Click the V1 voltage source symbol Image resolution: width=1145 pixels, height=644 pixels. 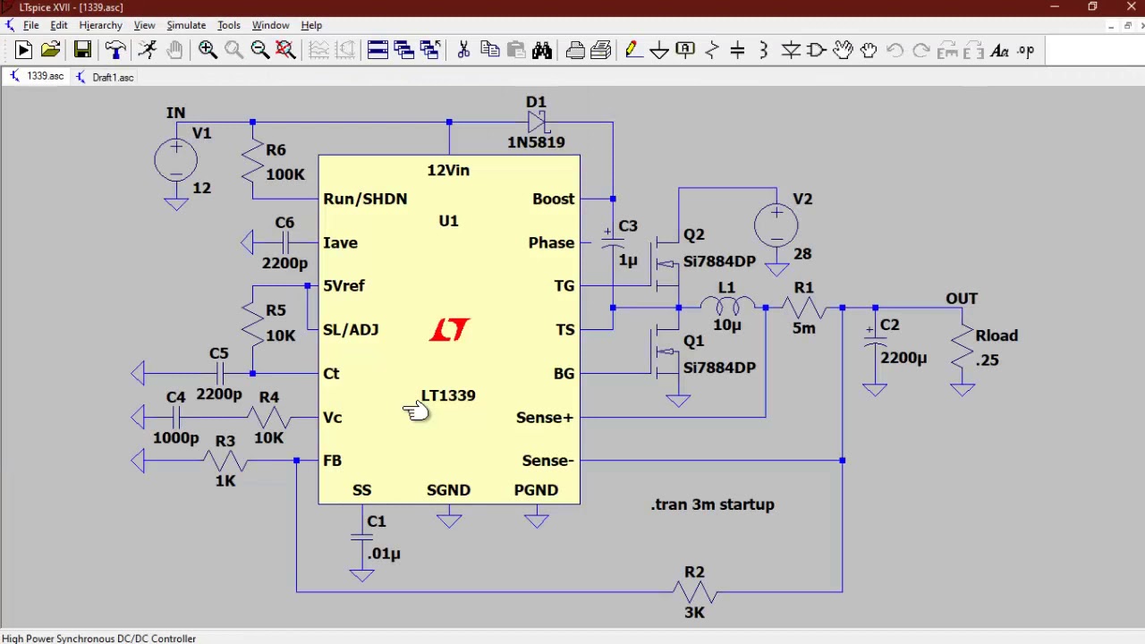tap(176, 160)
